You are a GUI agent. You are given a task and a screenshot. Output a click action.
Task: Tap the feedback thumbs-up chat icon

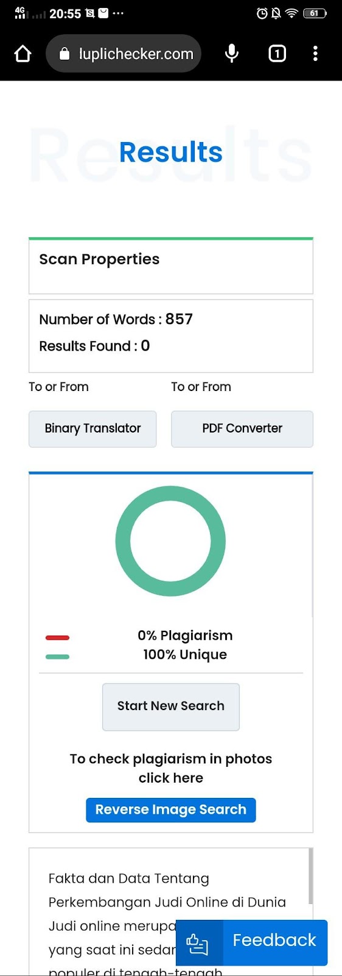coord(197,944)
